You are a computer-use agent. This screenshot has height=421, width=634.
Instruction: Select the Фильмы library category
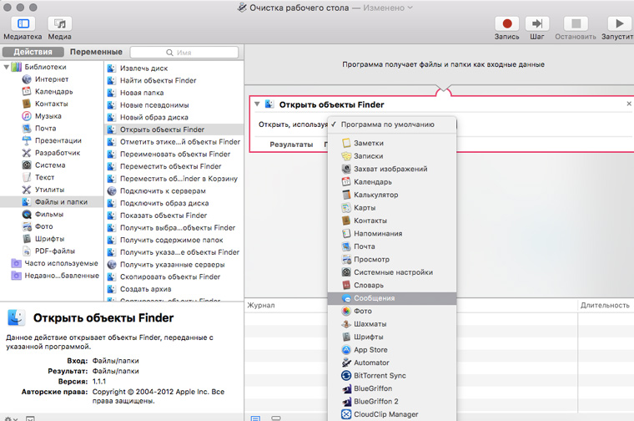point(49,214)
